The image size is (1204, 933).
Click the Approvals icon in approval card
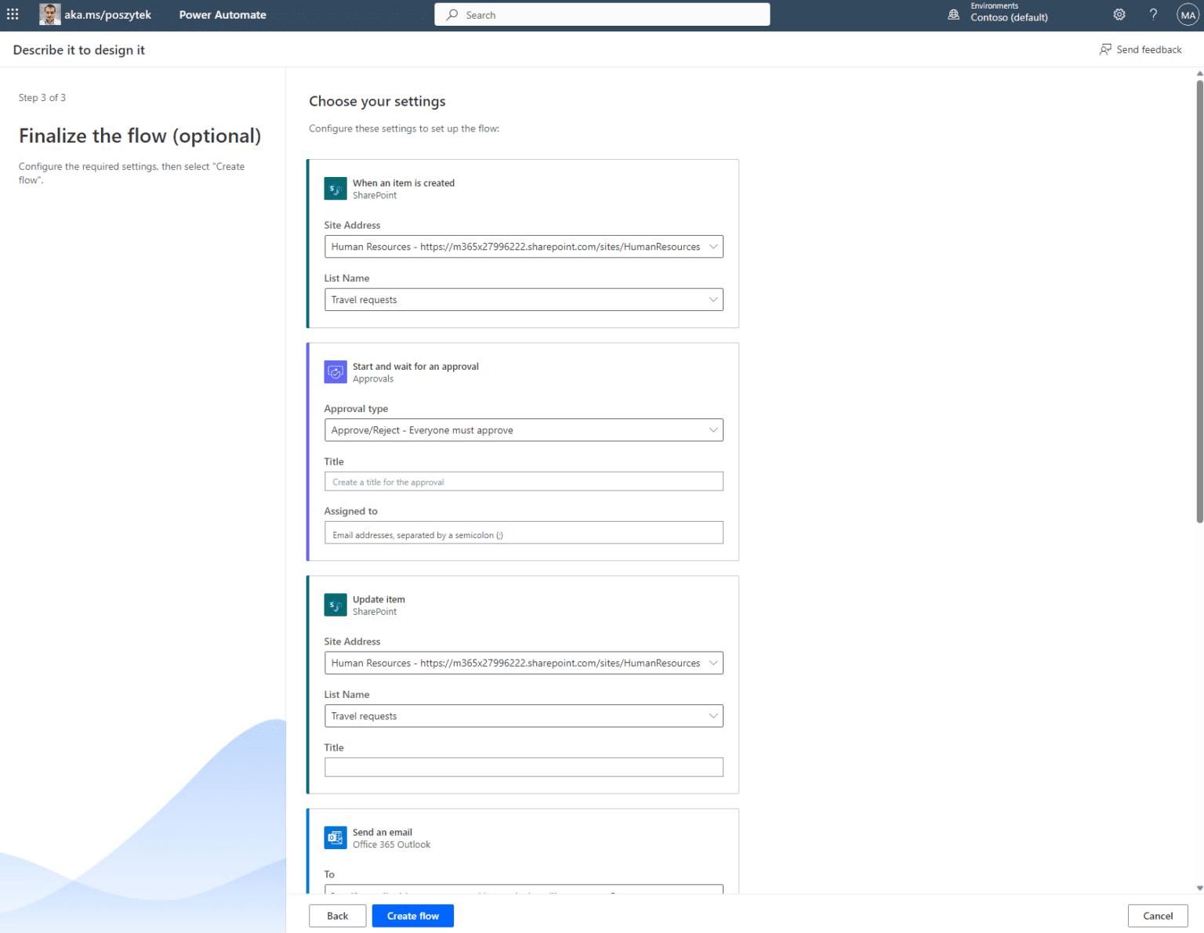[x=335, y=372]
